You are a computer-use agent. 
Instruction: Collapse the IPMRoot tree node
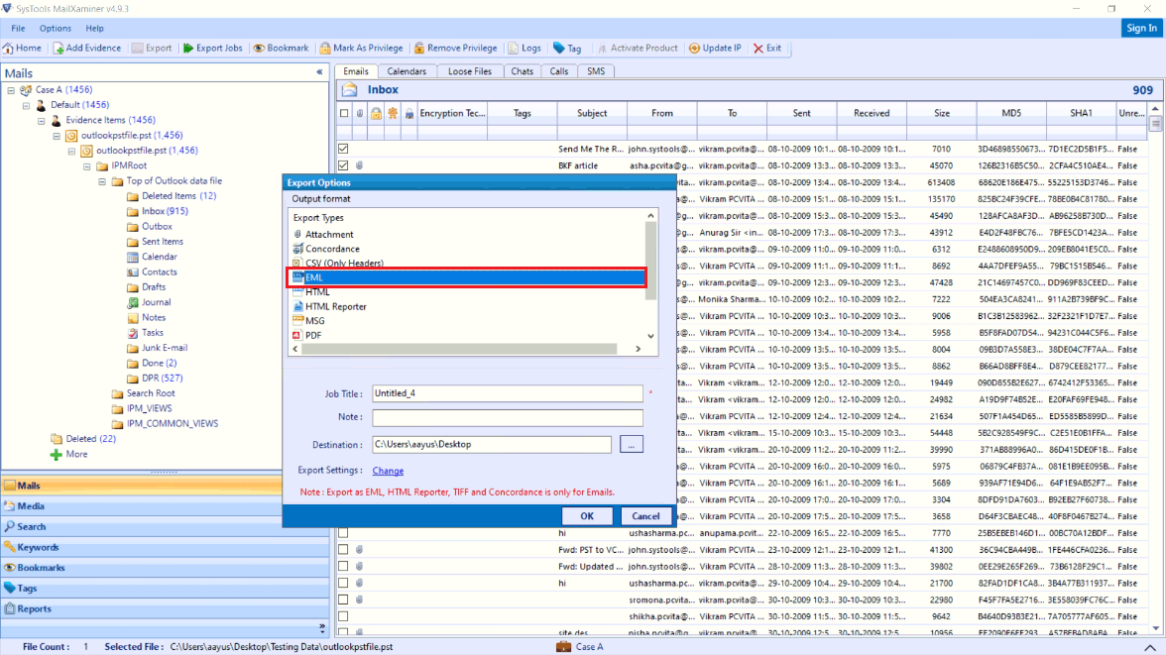87,165
